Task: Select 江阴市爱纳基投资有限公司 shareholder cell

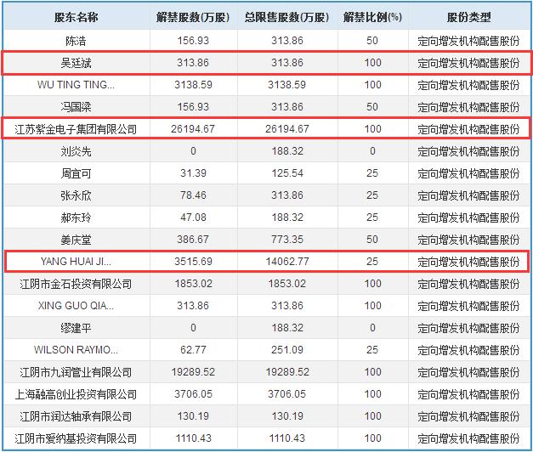Action: (77, 438)
